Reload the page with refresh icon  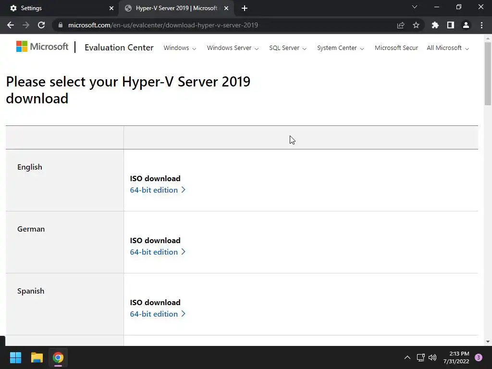tap(41, 25)
